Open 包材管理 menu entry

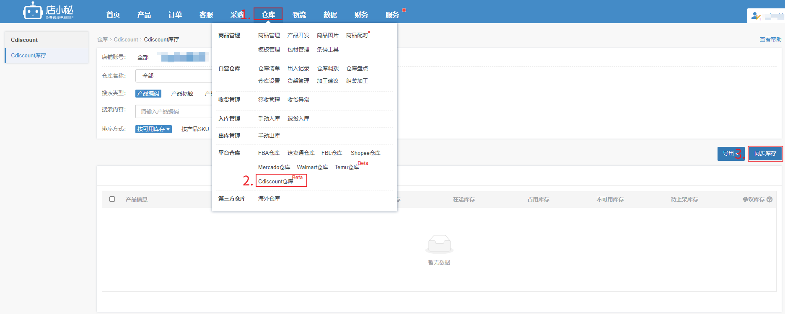coord(298,49)
